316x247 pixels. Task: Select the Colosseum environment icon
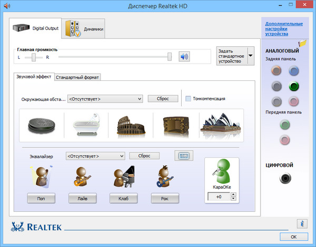131,126
